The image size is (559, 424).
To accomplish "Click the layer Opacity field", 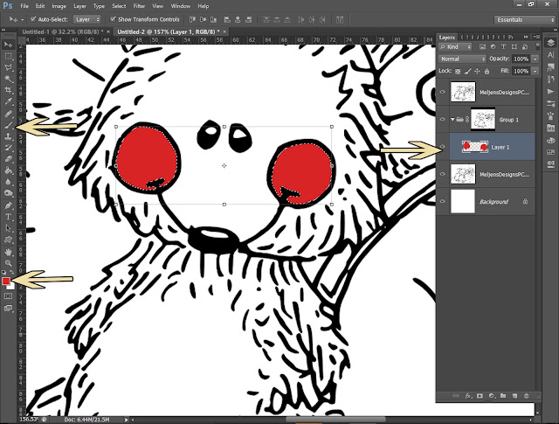I will tap(521, 59).
